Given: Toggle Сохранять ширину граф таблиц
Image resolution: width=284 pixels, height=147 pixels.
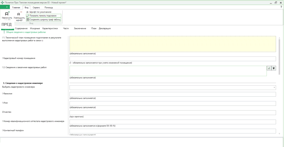Looking at the screenshot, I should click(43, 20).
